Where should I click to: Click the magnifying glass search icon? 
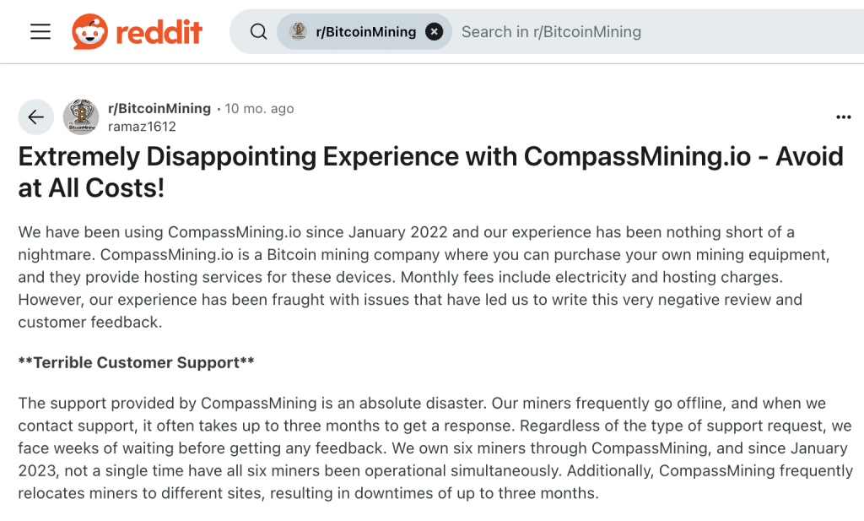pos(259,32)
